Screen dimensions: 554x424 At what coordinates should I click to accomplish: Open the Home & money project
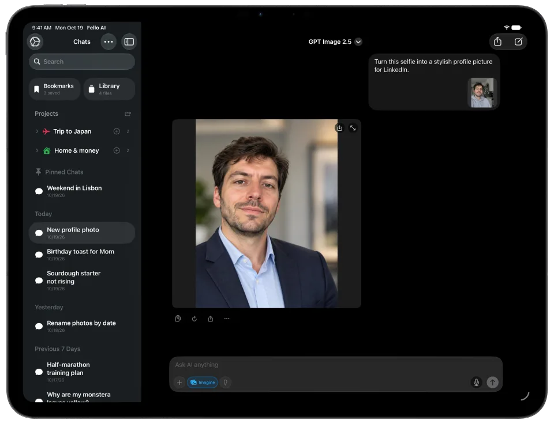[76, 150]
